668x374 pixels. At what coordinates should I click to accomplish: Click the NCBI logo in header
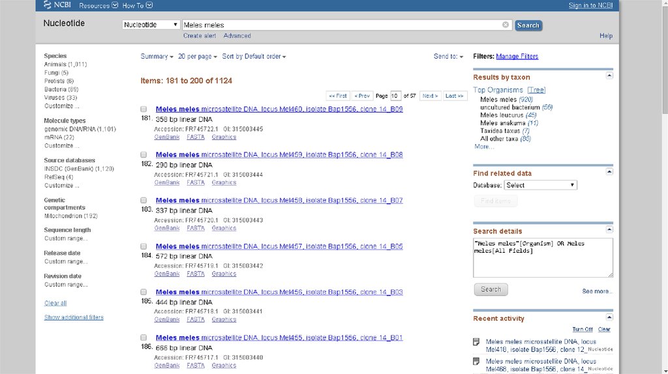tap(57, 5)
